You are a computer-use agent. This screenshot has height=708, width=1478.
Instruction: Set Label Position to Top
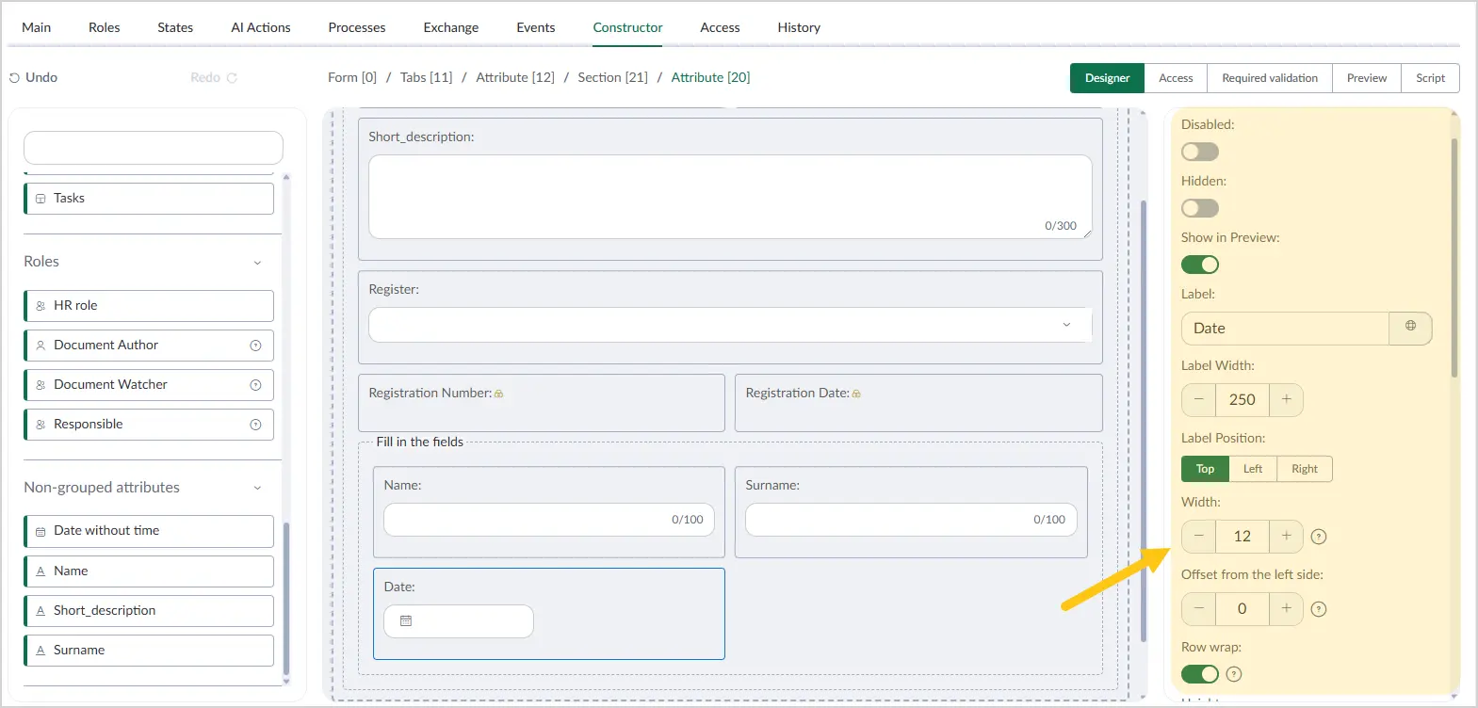1205,469
